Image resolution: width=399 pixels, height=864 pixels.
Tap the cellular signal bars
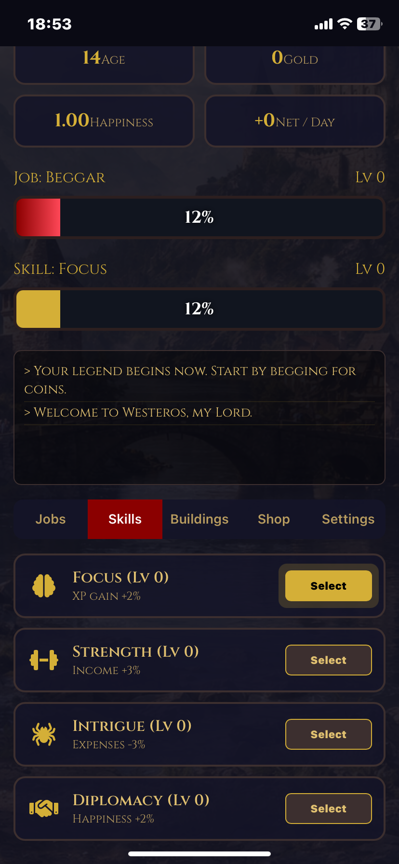tap(323, 24)
